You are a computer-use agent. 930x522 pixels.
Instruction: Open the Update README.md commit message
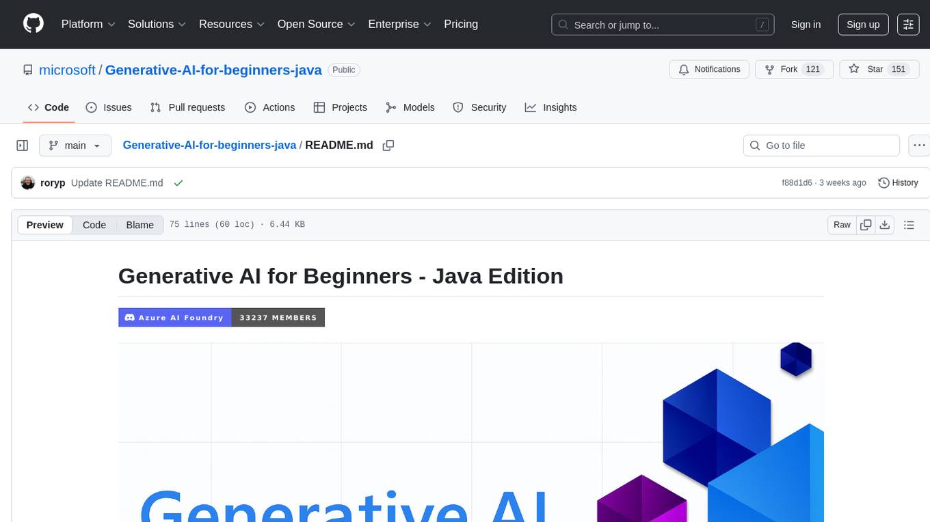pyautogui.click(x=117, y=183)
